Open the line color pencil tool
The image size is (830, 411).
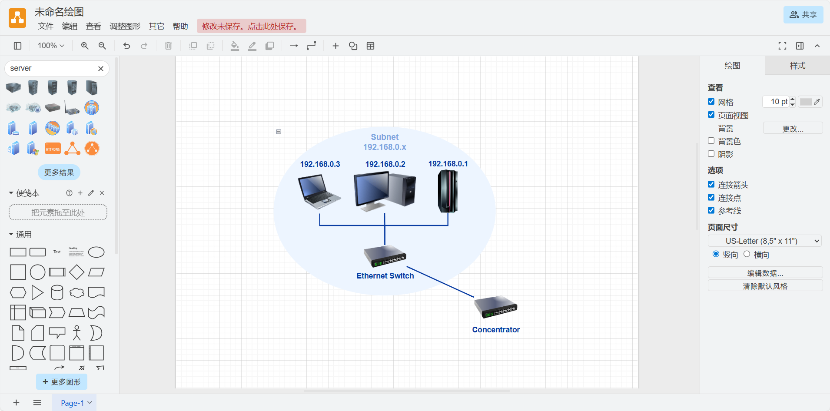tap(252, 46)
